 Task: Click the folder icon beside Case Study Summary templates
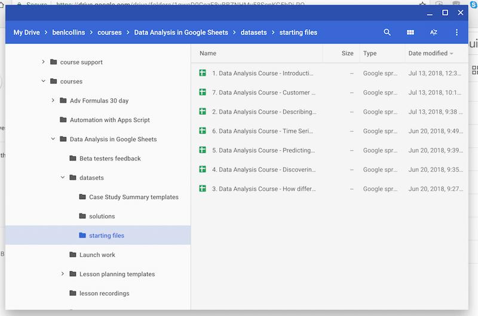(x=82, y=197)
